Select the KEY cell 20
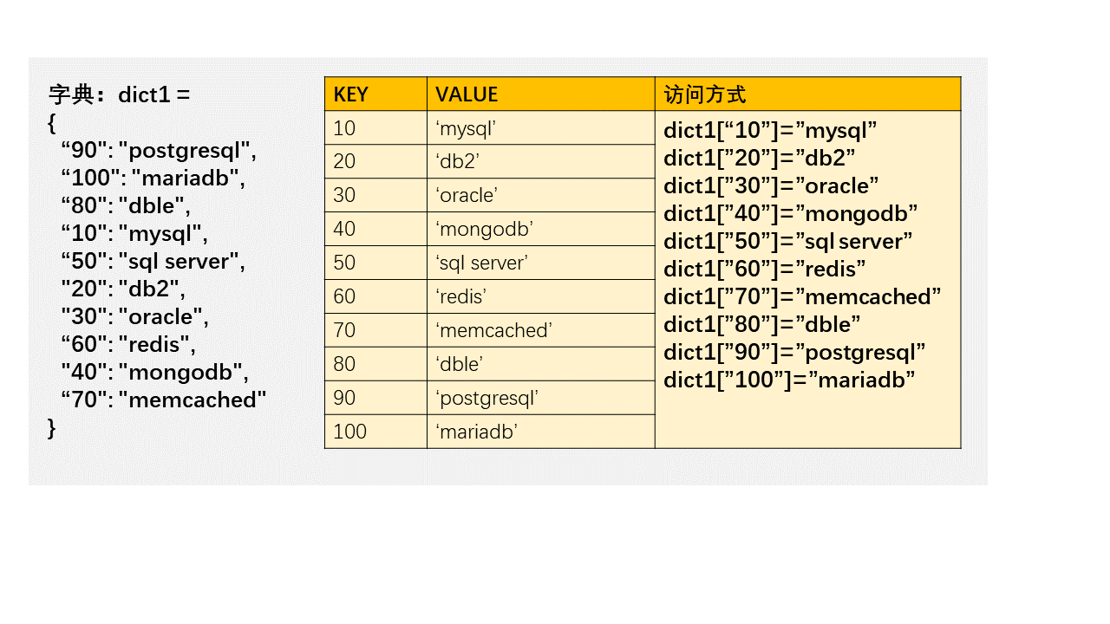The height and width of the screenshot is (624, 1110). point(375,162)
